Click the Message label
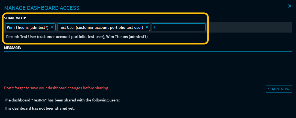 [13, 48]
